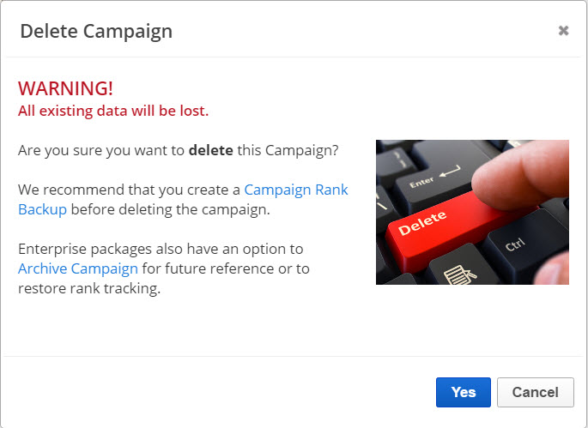Click the Ctrl key in the photo

[x=515, y=244]
